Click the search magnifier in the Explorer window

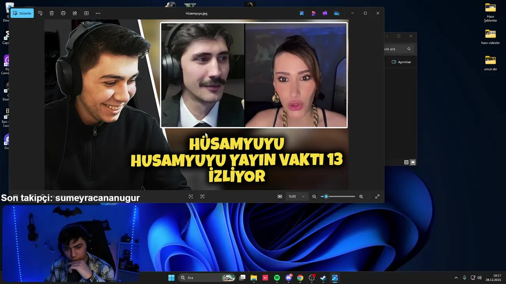[x=409, y=49]
